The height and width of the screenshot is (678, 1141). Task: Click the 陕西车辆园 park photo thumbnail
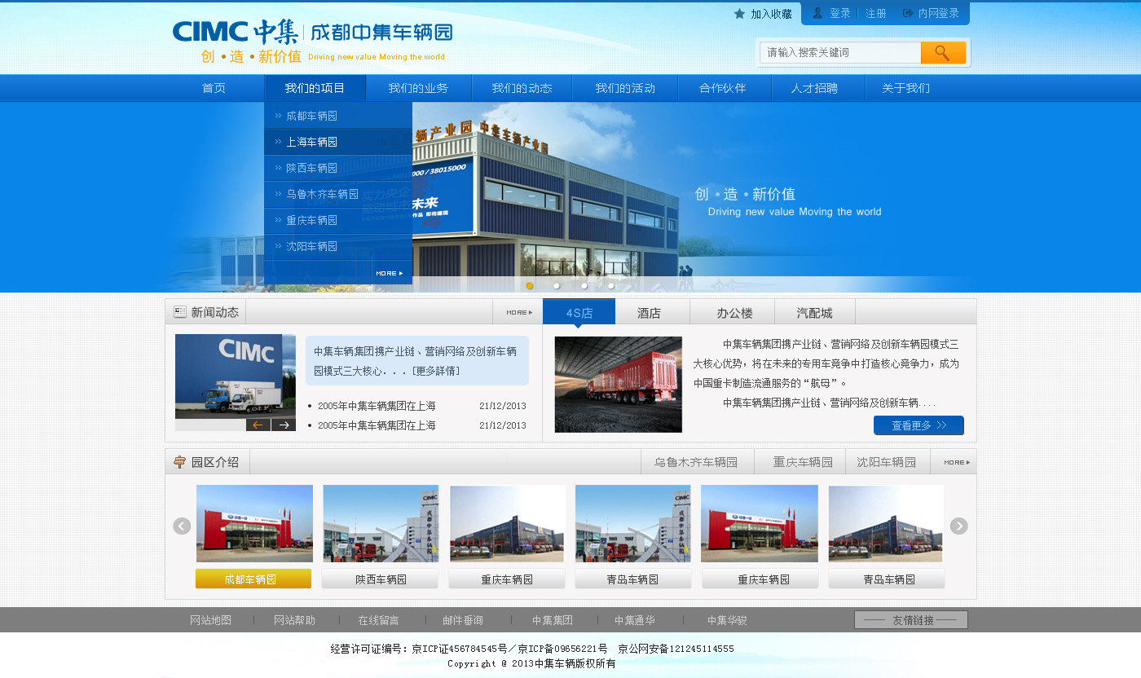click(x=381, y=523)
